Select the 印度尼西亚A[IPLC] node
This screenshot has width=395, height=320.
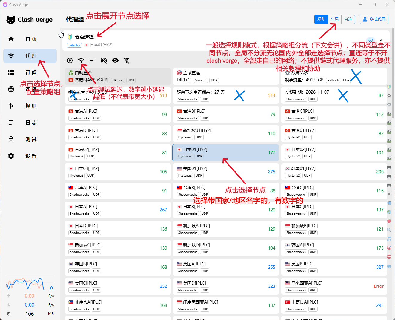(226, 305)
